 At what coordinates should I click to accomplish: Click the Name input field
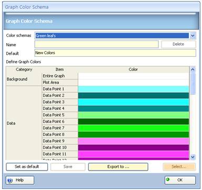click(x=97, y=44)
